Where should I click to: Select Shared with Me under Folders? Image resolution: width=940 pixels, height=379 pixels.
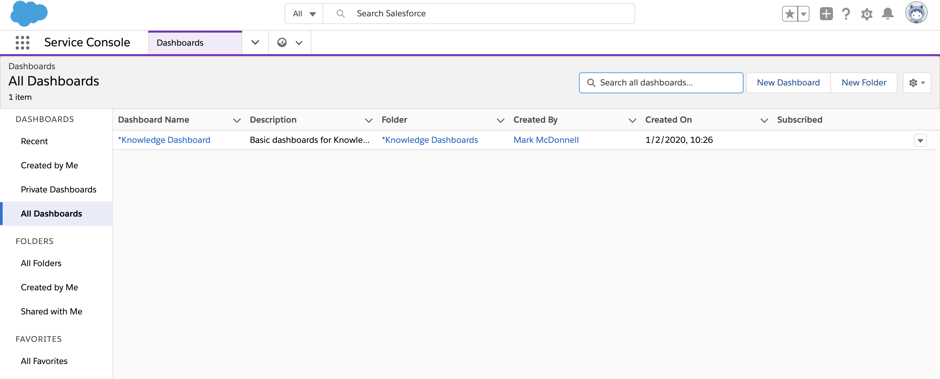click(52, 311)
